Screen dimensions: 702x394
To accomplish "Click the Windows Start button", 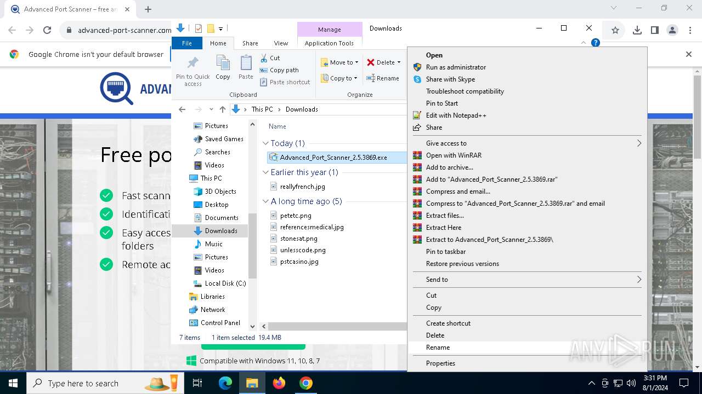I will click(x=13, y=383).
